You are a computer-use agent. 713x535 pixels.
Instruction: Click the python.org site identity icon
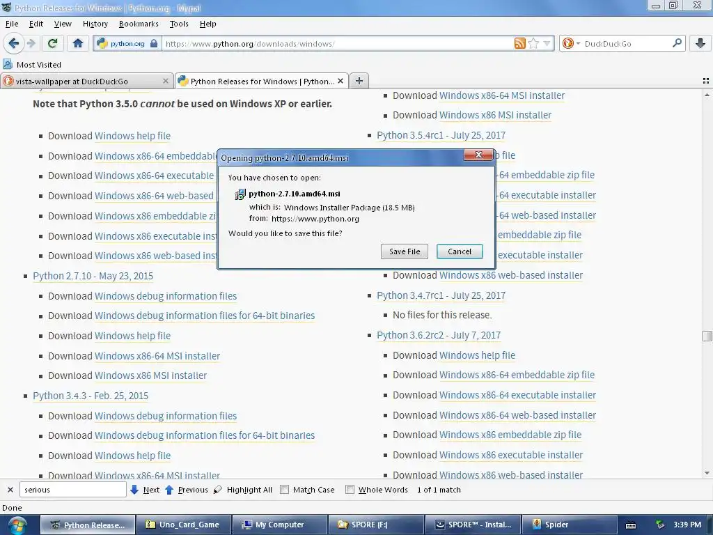coord(127,44)
